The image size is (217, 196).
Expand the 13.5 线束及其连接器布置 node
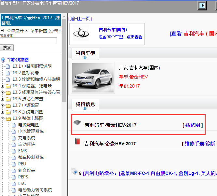[x=2, y=92]
